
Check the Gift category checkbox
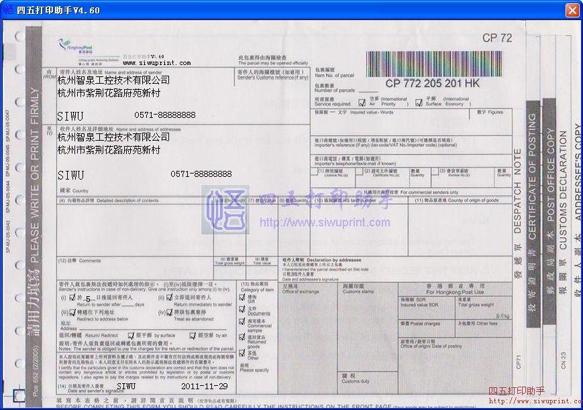243,297
